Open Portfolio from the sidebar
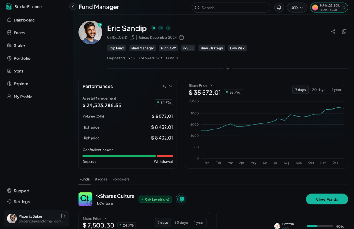Viewport: 354px width, 229px height. pos(19,58)
